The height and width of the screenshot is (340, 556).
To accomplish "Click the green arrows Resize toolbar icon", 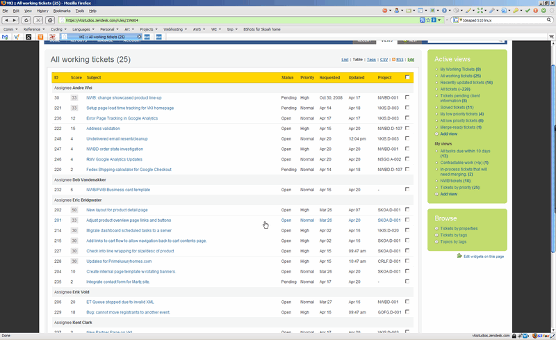I will [480, 10].
